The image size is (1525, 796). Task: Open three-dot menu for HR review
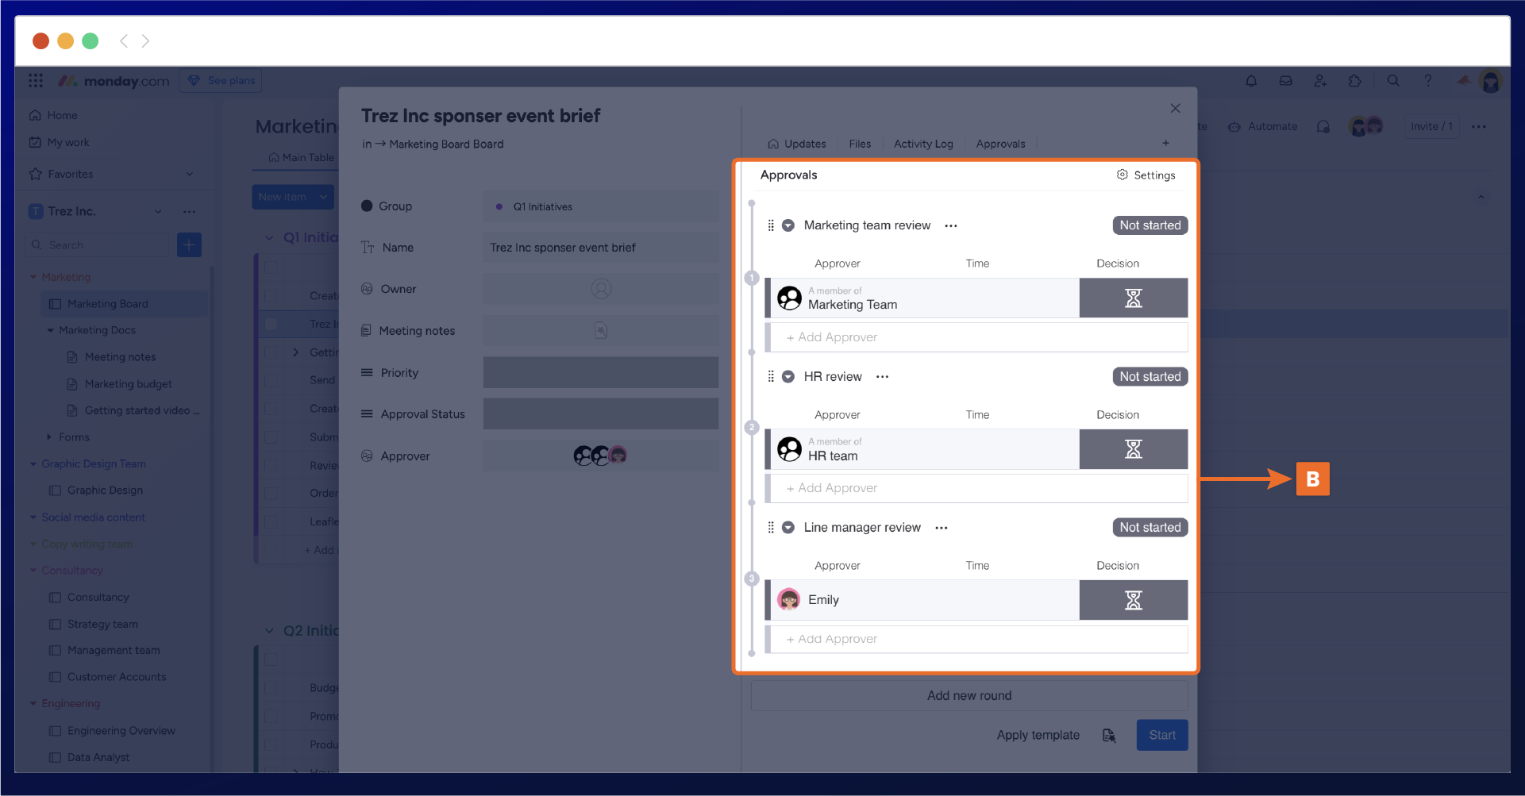tap(882, 377)
